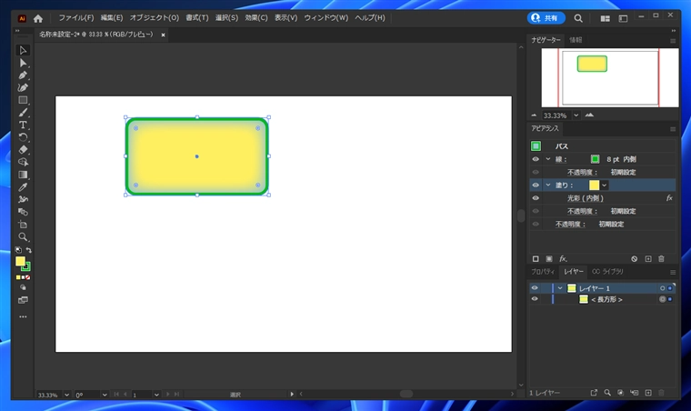Toggle visibility of 光彩 (内側) effect
The height and width of the screenshot is (411, 691).
pyautogui.click(x=536, y=198)
